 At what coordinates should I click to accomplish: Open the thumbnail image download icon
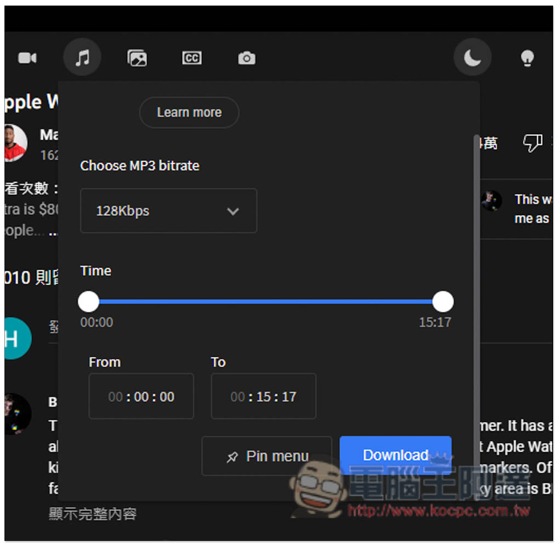tap(137, 57)
